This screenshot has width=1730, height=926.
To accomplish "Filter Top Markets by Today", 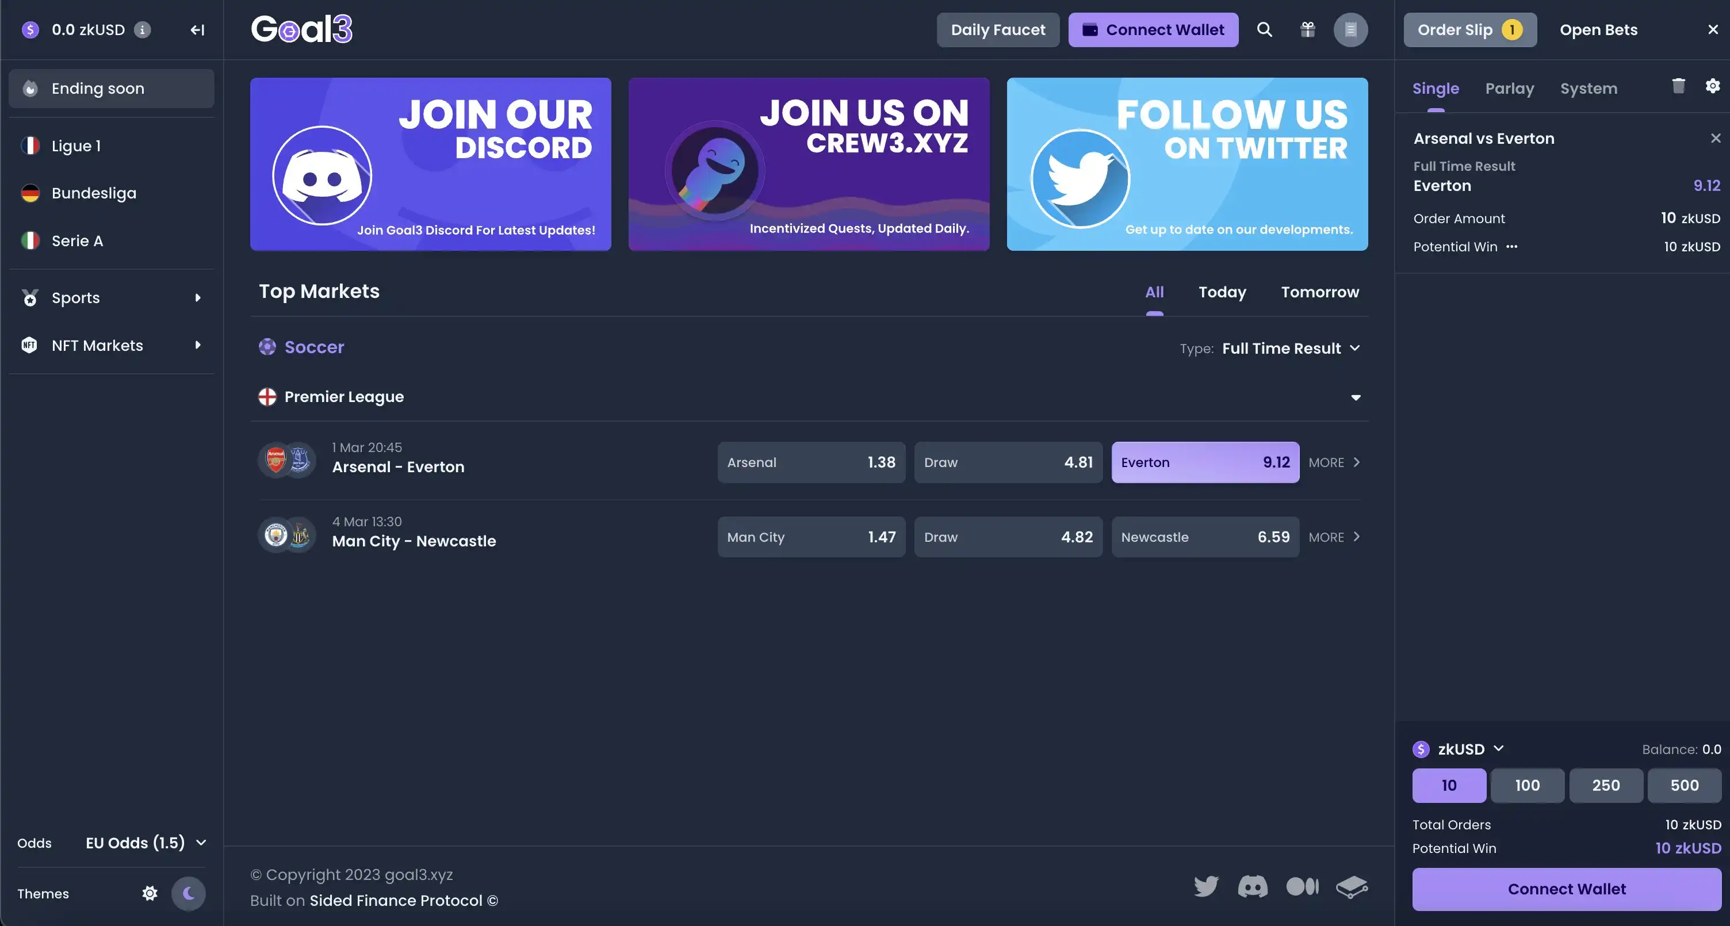I will coord(1222,292).
